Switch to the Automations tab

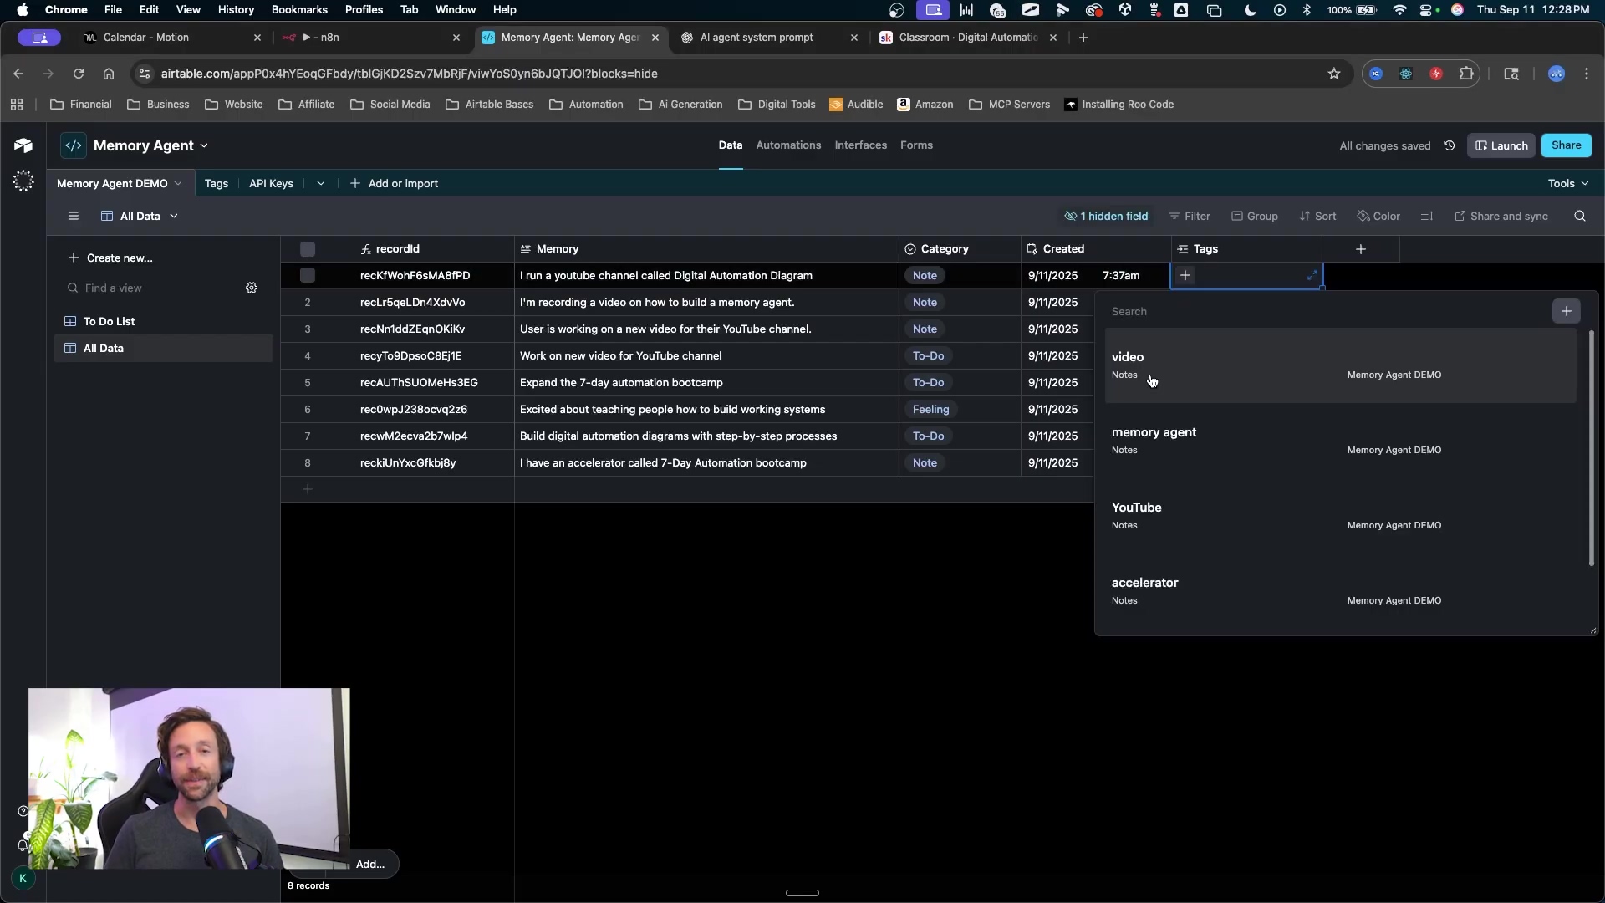point(787,145)
